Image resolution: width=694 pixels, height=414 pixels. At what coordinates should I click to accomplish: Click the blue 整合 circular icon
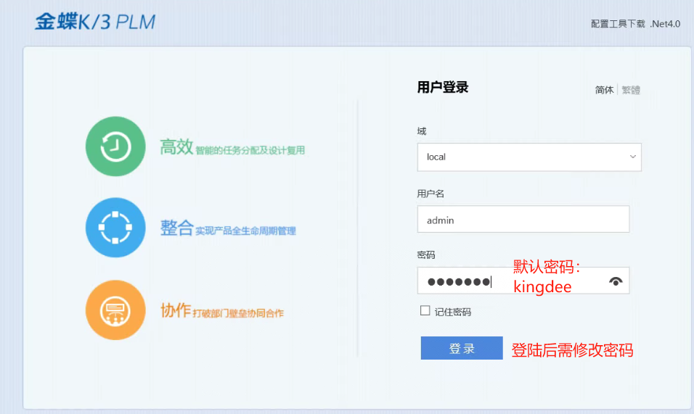coord(115,228)
